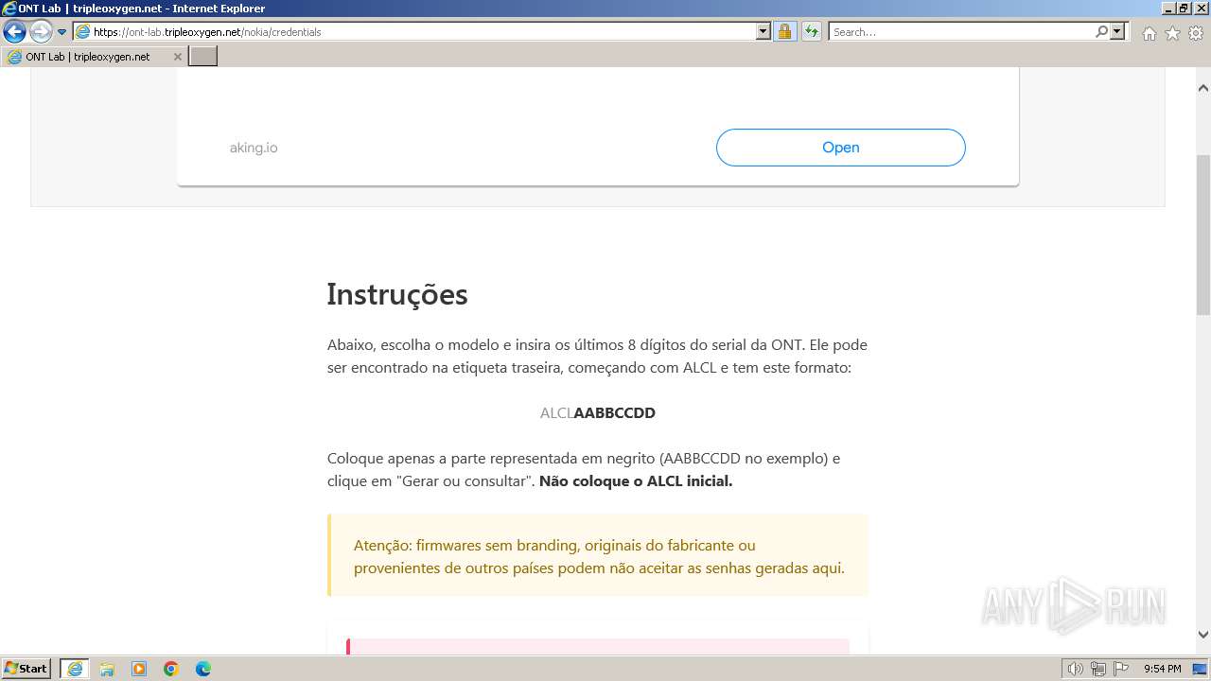Image resolution: width=1211 pixels, height=681 pixels.
Task: Click the network tray icon
Action: click(x=1098, y=669)
